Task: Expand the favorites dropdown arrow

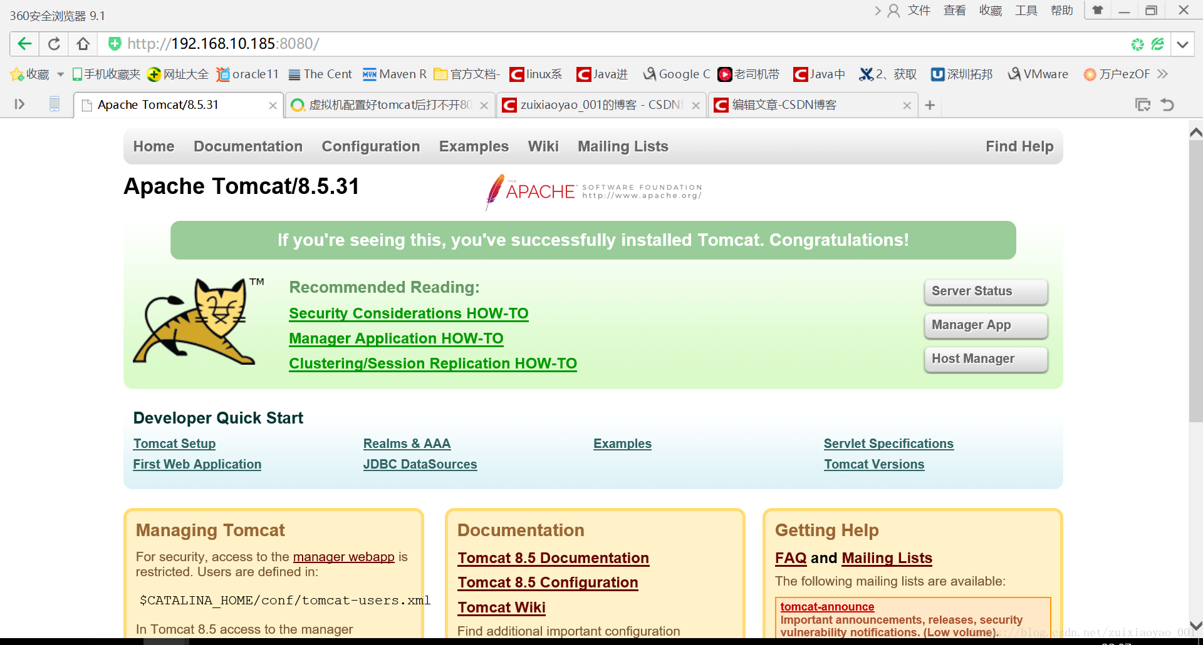Action: (x=60, y=74)
